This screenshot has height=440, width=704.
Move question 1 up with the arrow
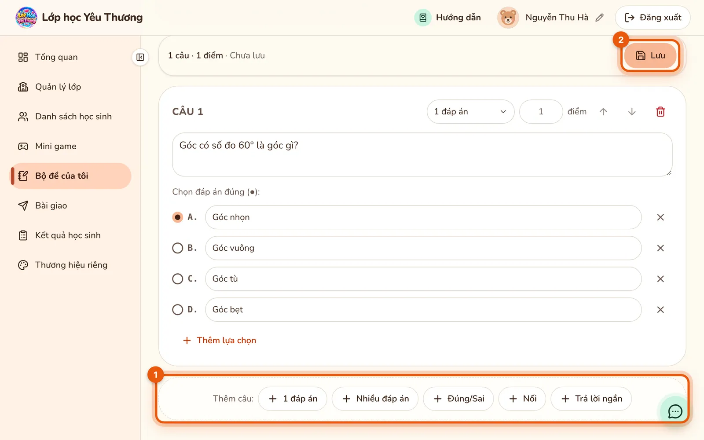[603, 112]
